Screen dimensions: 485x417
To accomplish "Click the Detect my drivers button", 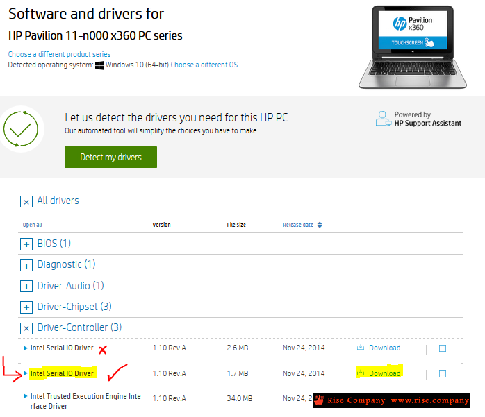I will coord(110,158).
